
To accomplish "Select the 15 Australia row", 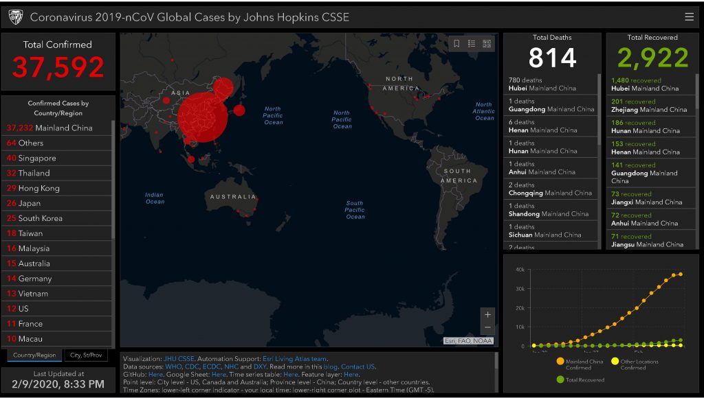I will pos(56,264).
